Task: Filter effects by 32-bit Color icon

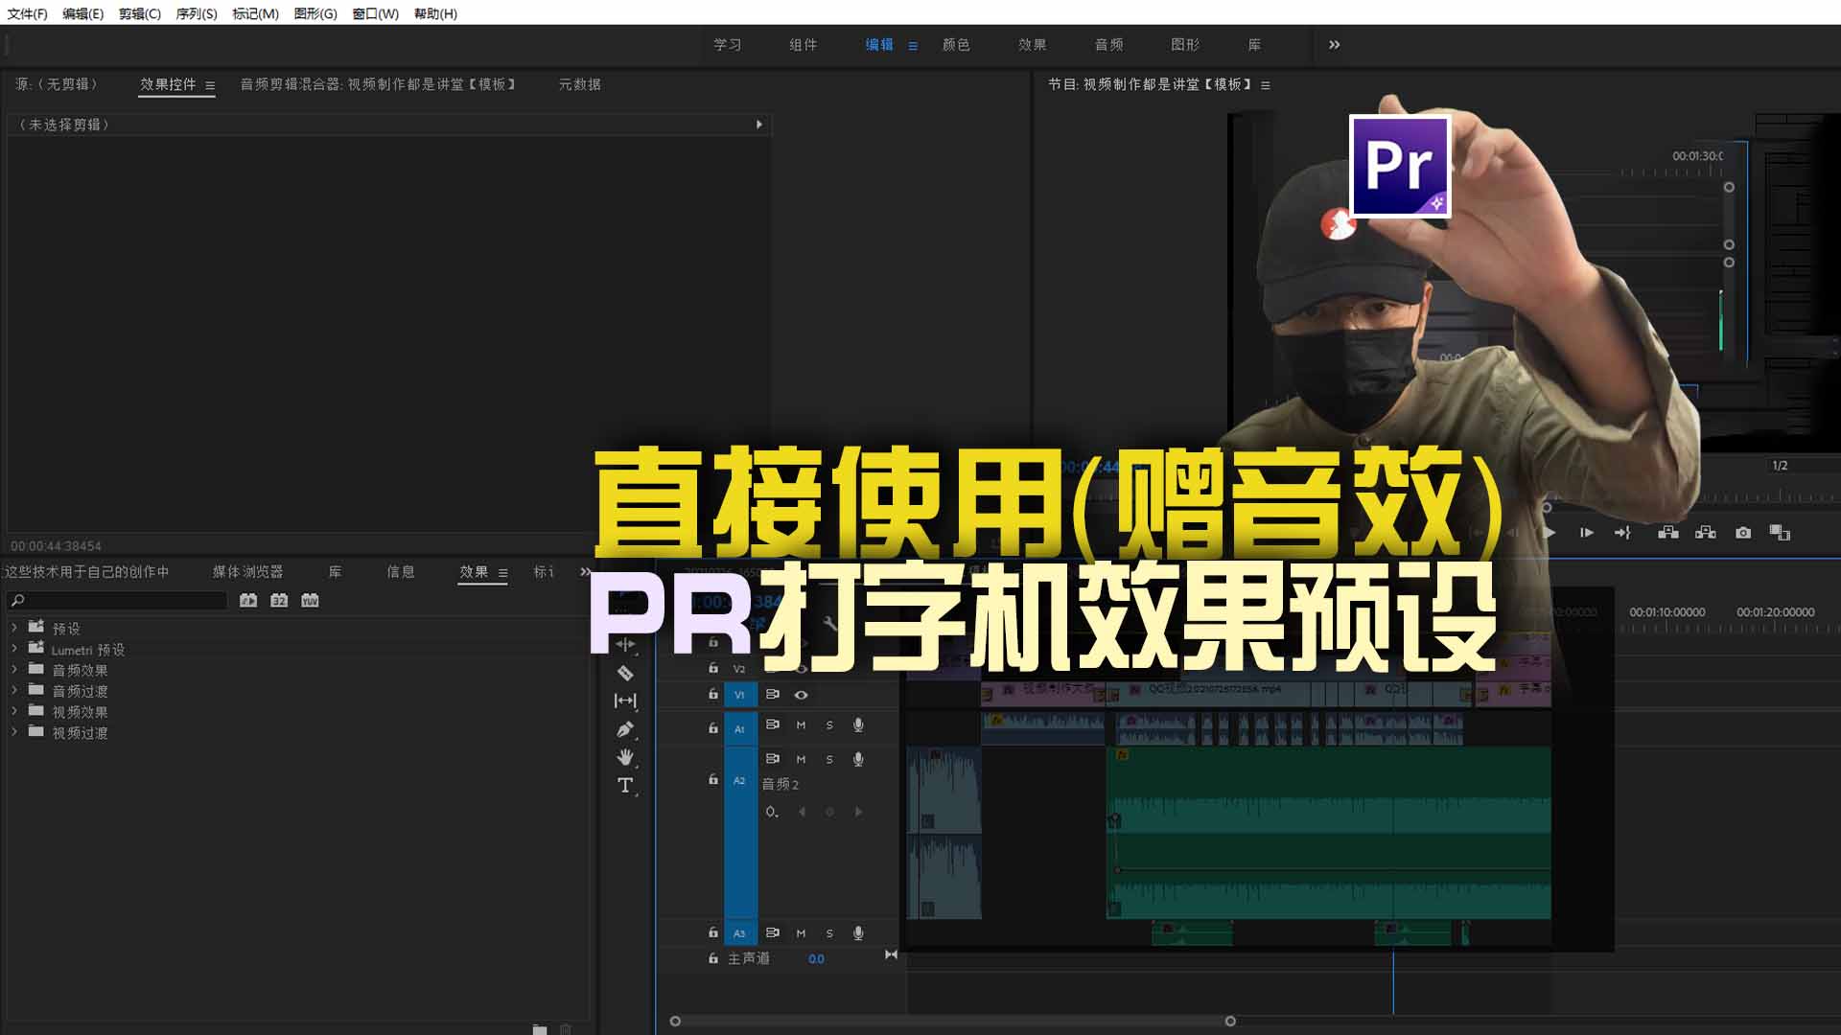Action: tap(279, 600)
